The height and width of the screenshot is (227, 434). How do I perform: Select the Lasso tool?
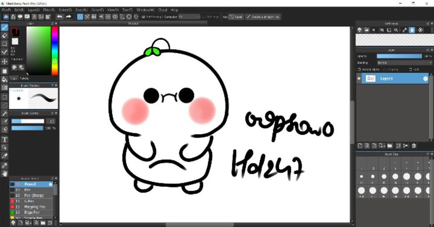coord(4,105)
